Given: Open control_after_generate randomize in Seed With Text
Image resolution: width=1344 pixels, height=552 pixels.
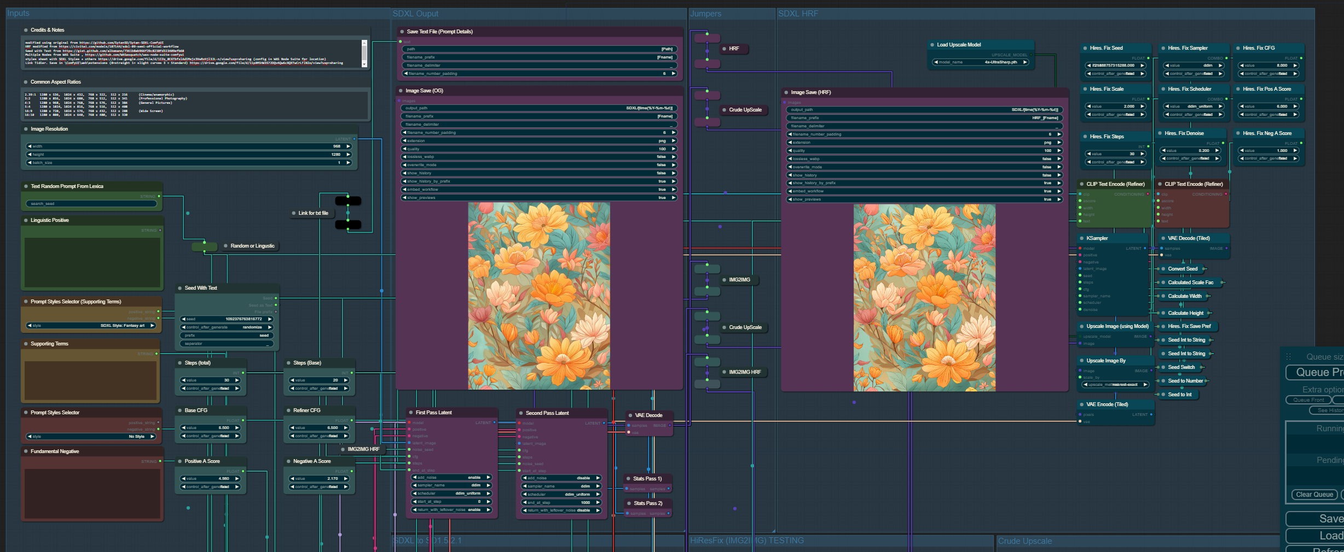Looking at the screenshot, I should 227,327.
